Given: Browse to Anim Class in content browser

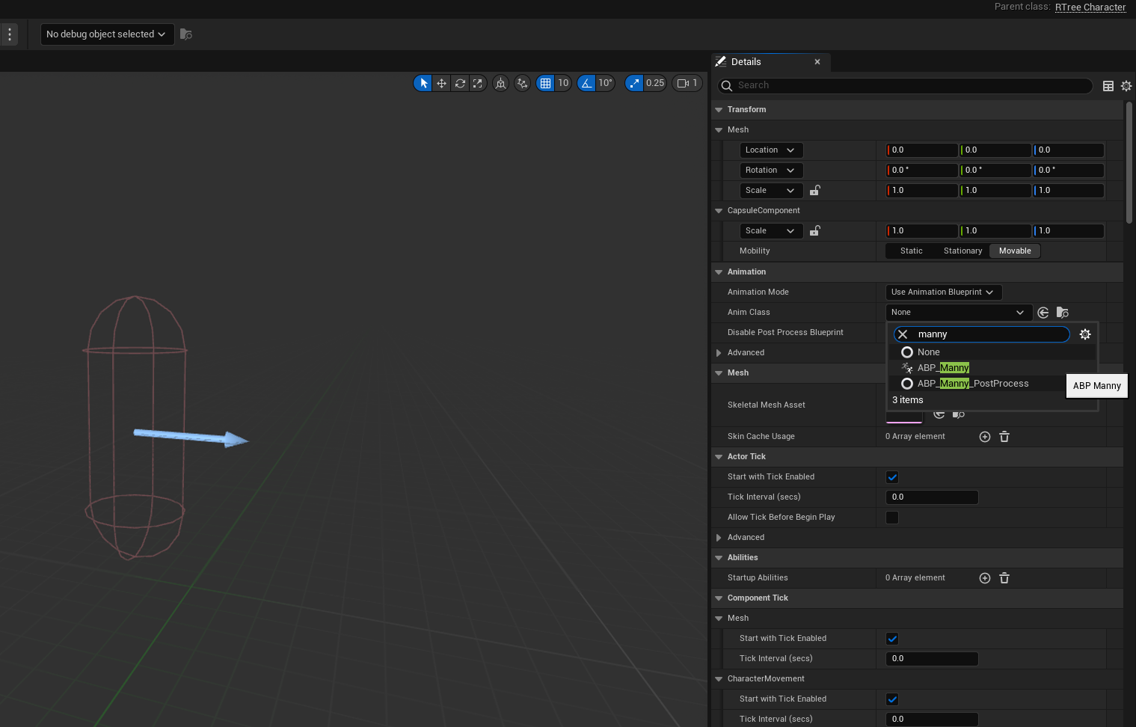Looking at the screenshot, I should (1062, 313).
